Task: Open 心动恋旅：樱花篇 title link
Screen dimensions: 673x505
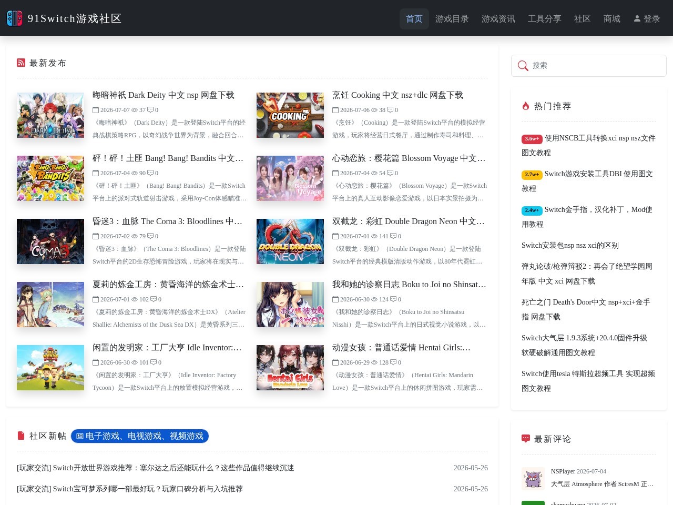Action: [x=409, y=158]
